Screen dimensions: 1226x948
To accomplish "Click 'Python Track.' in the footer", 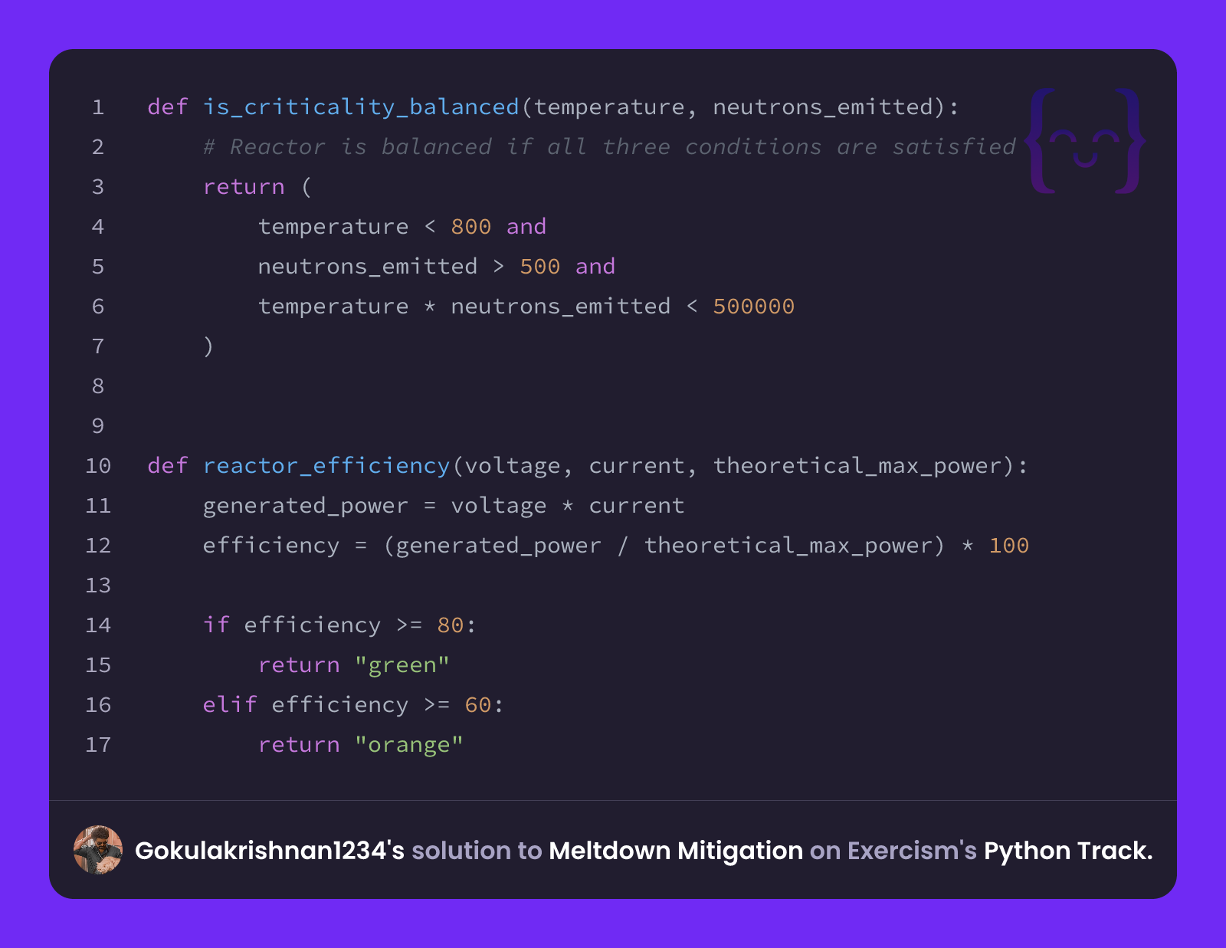I will coord(1068,851).
